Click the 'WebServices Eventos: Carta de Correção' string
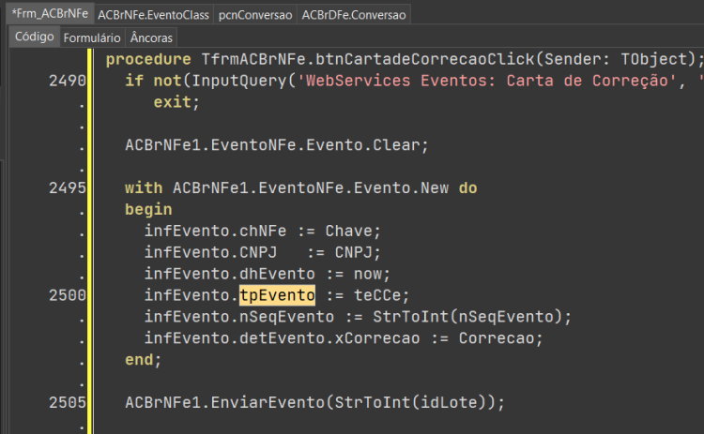Image resolution: width=704 pixels, height=434 pixels. click(x=486, y=81)
